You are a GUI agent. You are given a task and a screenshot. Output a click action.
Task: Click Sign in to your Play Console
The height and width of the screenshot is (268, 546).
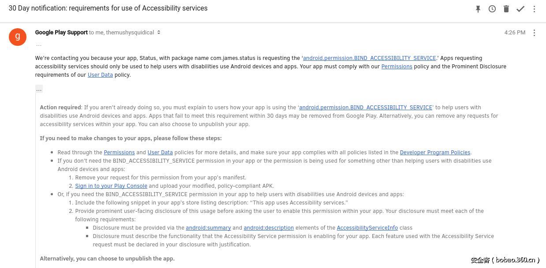(x=111, y=186)
